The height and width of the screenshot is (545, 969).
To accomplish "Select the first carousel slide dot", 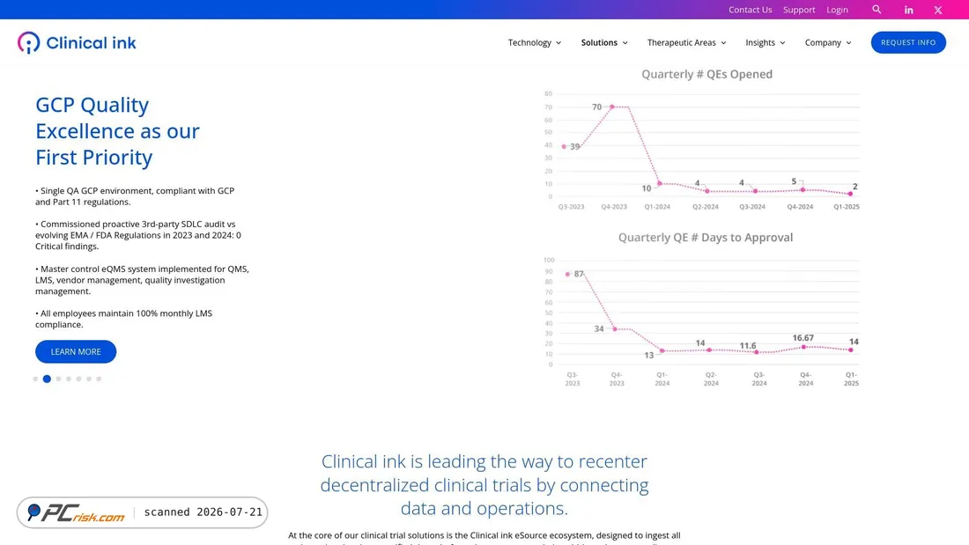I will [35, 379].
